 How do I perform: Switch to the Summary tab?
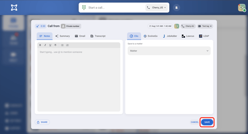pos(63,36)
